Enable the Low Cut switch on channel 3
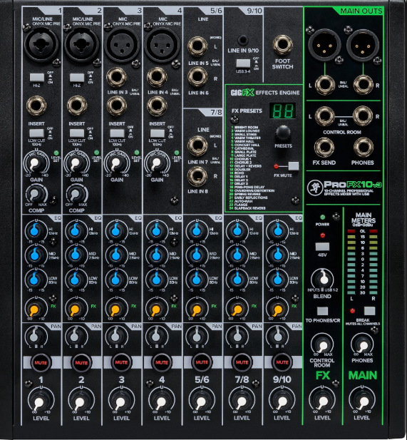Image resolution: width=407 pixels, height=440 pixels. pos(117,133)
